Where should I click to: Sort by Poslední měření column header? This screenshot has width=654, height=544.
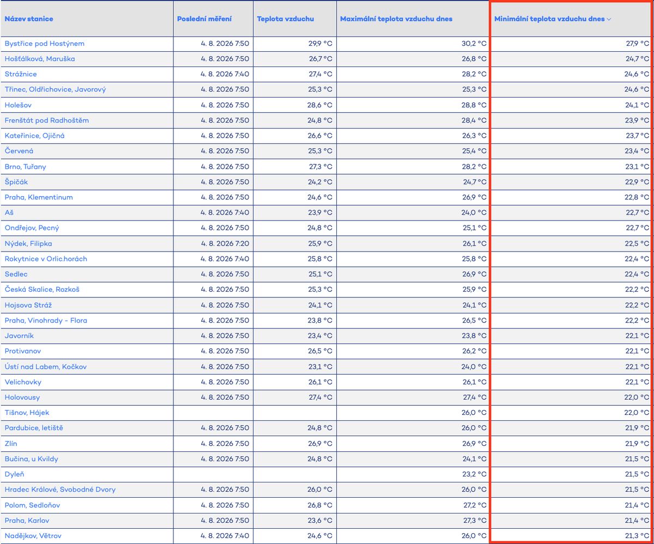click(x=204, y=19)
